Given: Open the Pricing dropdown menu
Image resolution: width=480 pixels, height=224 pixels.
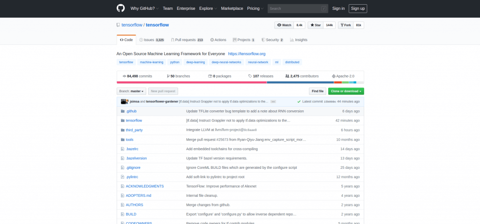Looking at the screenshot, I should coord(255,8).
